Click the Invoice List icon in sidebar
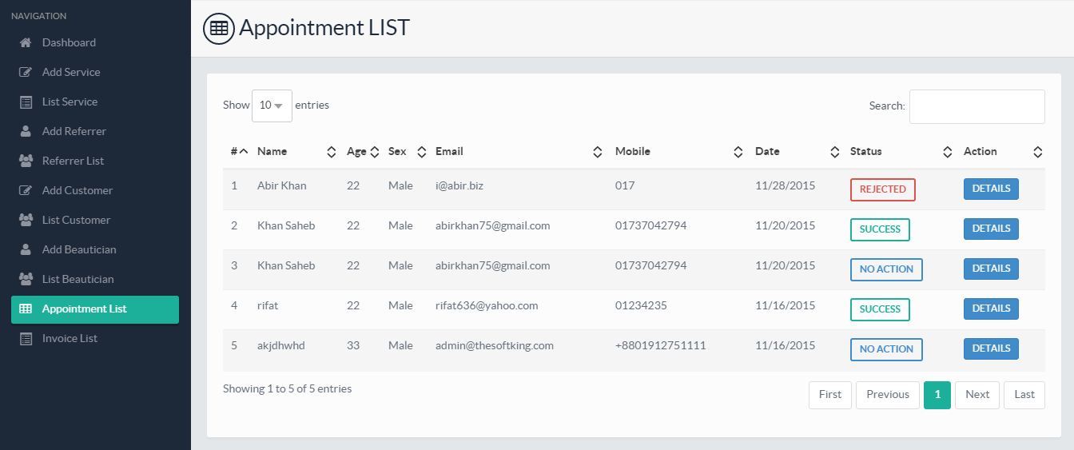The width and height of the screenshot is (1074, 450). (x=26, y=339)
